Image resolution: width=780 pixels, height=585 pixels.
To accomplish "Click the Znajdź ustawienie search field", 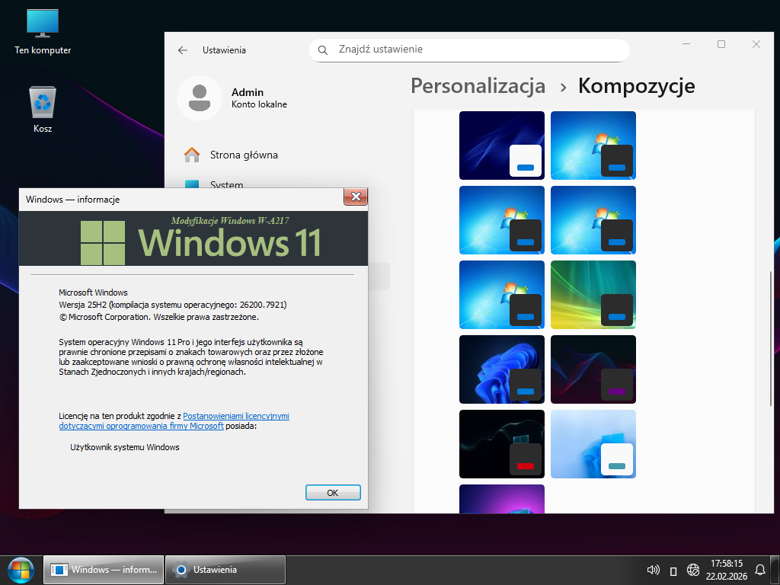I will coord(468,50).
